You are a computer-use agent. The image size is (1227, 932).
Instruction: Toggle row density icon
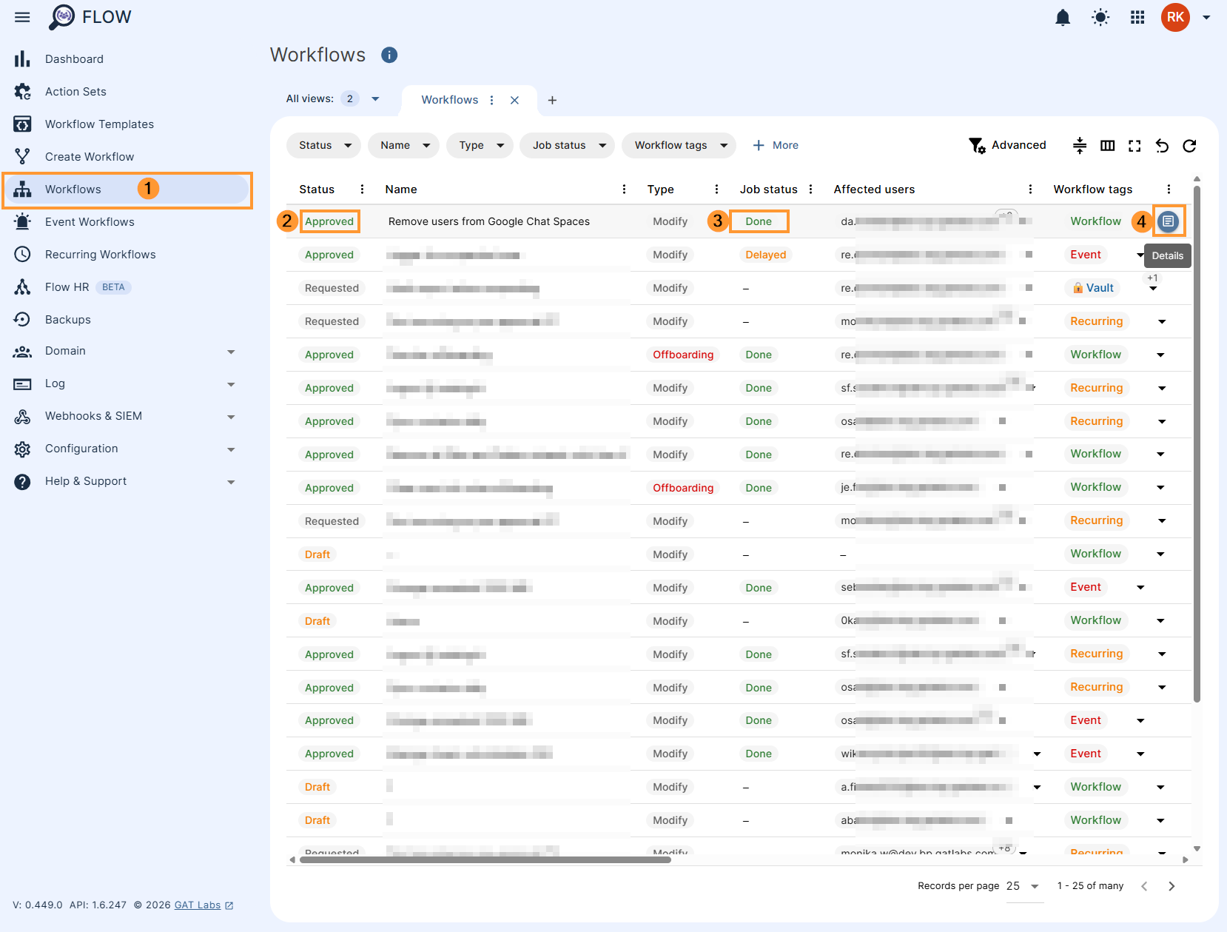tap(1080, 146)
